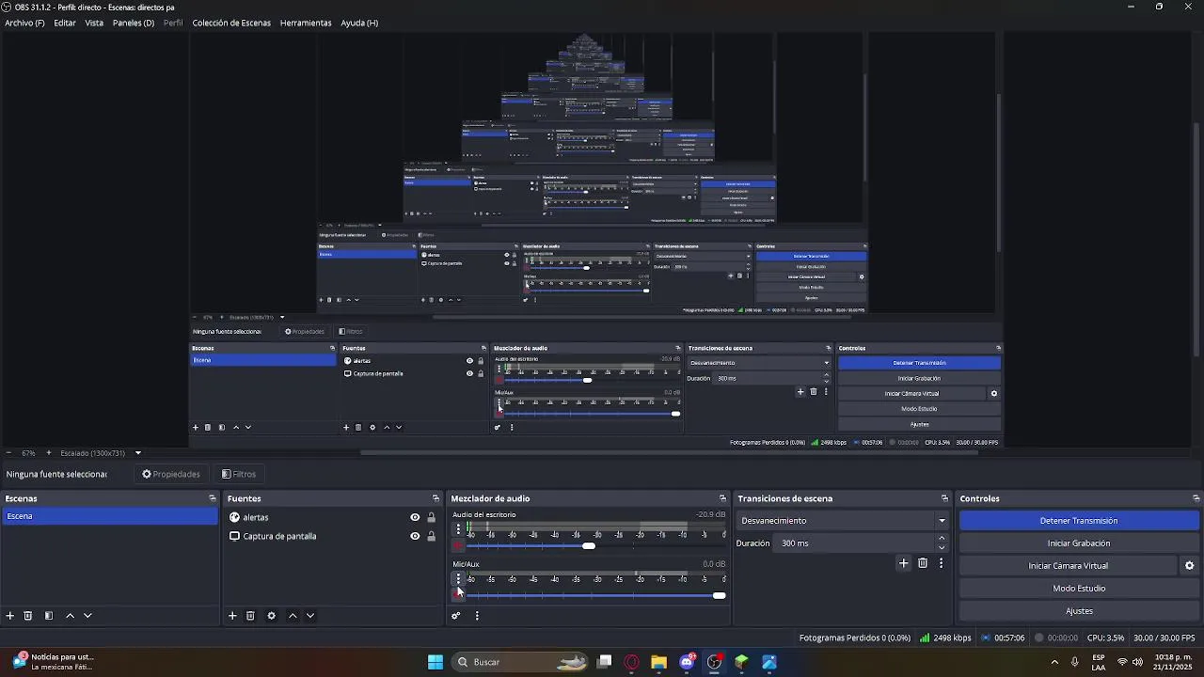This screenshot has height=677, width=1204.
Task: Zoom out preview with minus icon
Action: [x=9, y=453]
